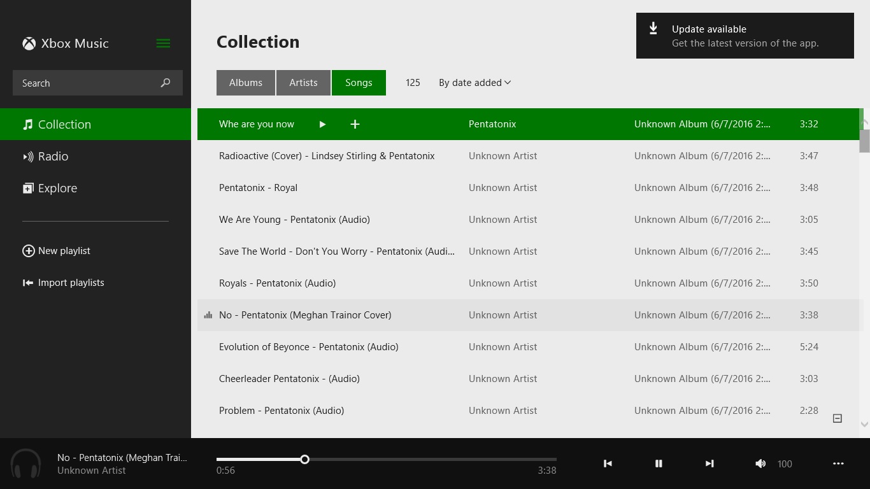
Task: Click Unknown Artist for Cheerleader Pentatonix
Action: pyautogui.click(x=503, y=379)
